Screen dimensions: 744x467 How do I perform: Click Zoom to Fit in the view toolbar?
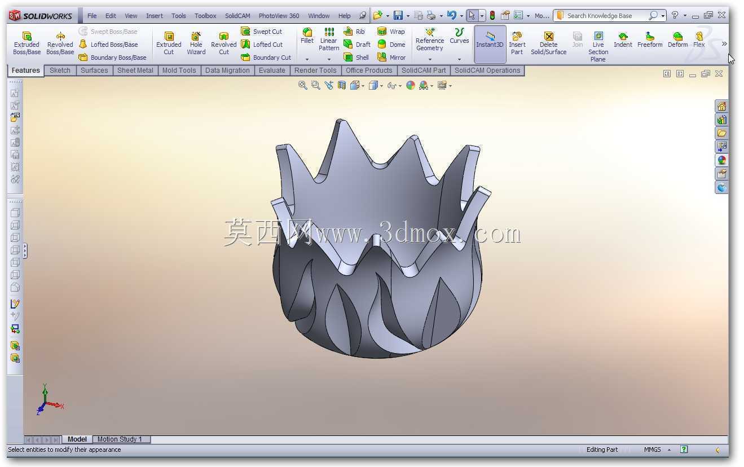point(303,85)
